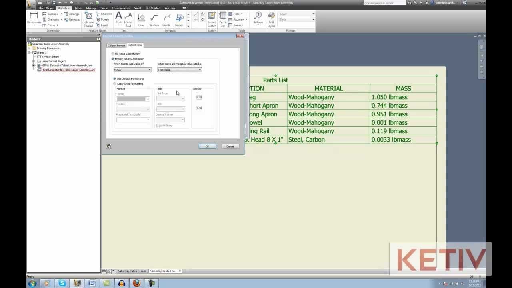
Task: Insert a User symbol
Action: point(141,20)
